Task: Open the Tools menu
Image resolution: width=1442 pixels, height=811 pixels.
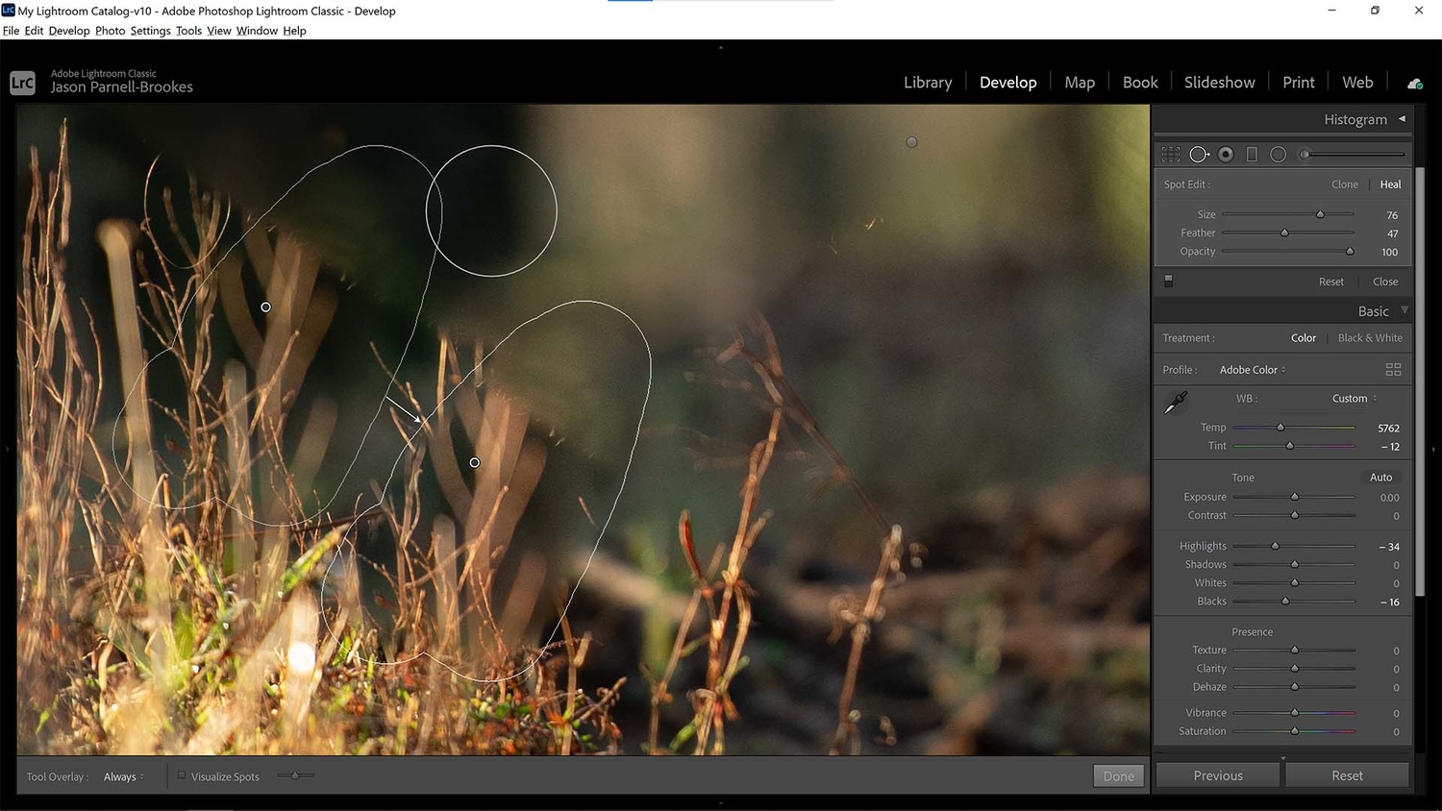Action: click(188, 31)
